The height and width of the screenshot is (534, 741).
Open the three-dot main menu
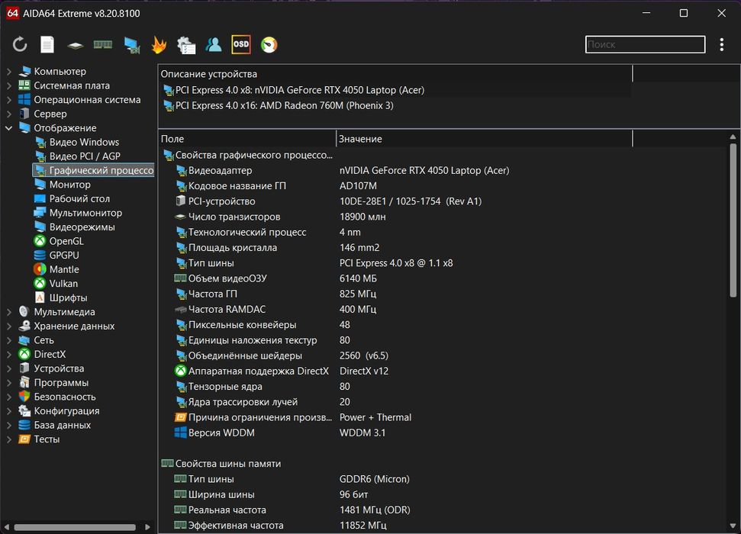[722, 44]
